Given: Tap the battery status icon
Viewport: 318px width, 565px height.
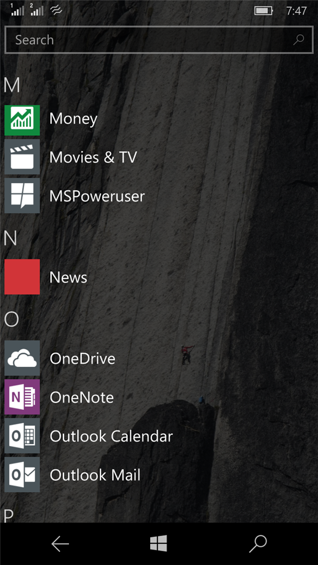Looking at the screenshot, I should (x=264, y=11).
